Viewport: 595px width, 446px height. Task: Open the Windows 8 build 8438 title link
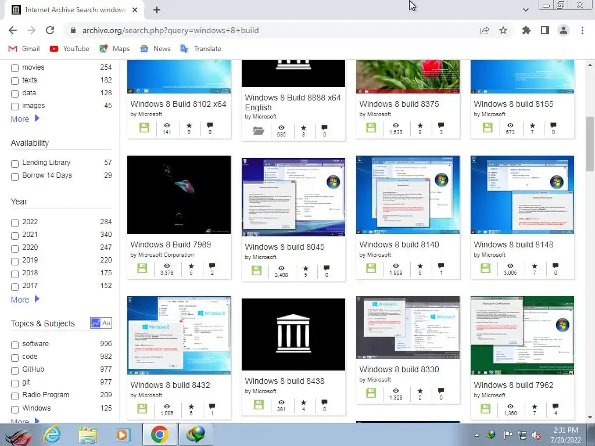285,381
